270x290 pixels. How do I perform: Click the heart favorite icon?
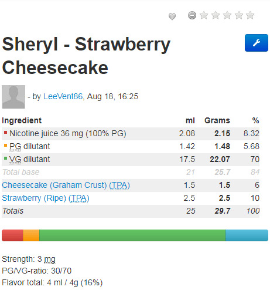click(x=172, y=16)
